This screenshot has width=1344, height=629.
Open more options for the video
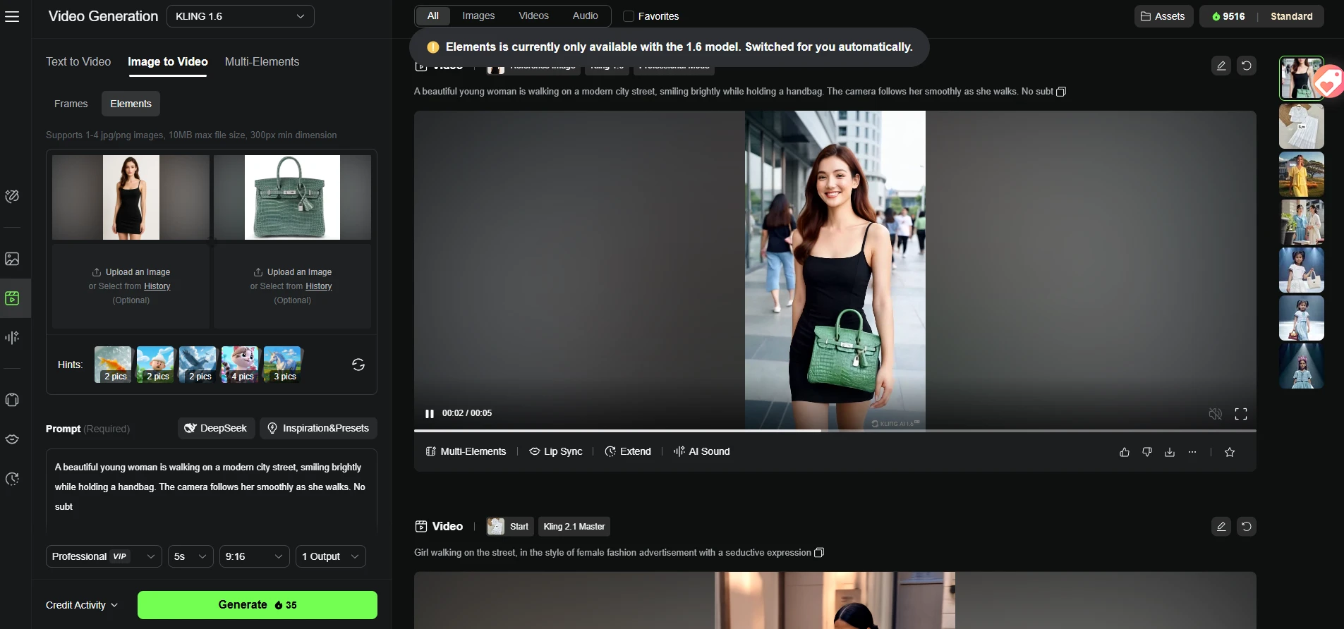click(x=1192, y=452)
